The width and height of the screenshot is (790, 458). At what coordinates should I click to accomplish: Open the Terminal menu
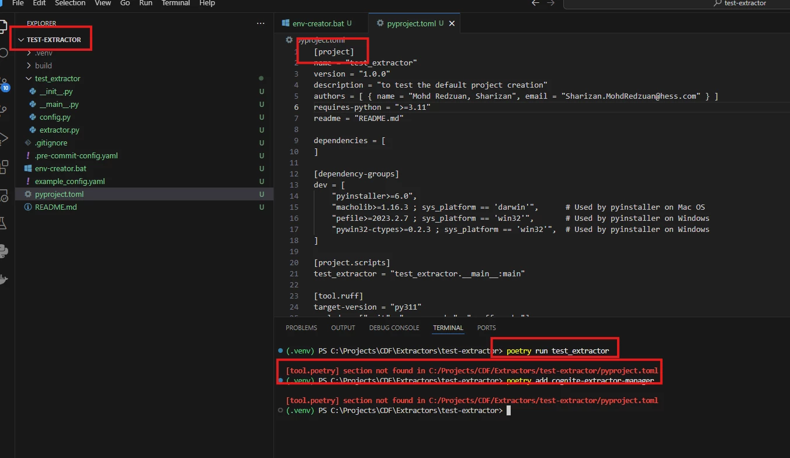coord(176,4)
